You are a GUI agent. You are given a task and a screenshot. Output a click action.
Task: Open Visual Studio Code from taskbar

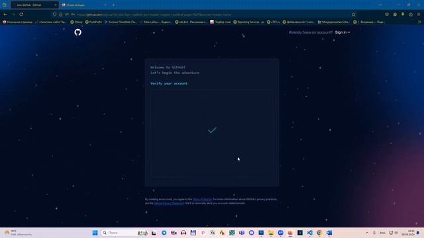point(309,233)
